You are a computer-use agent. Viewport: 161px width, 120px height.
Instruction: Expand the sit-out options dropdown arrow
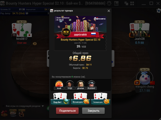tap(43, 106)
